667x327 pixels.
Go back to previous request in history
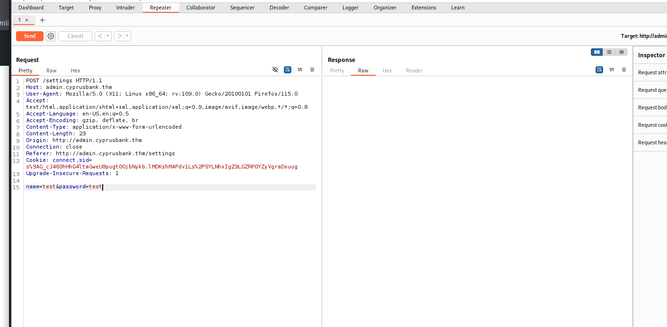coord(100,36)
